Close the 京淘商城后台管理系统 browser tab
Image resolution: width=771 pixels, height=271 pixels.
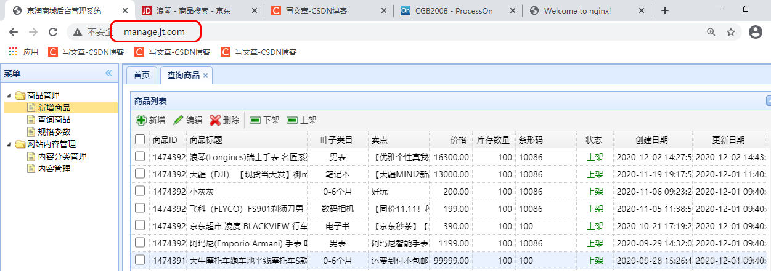point(126,10)
